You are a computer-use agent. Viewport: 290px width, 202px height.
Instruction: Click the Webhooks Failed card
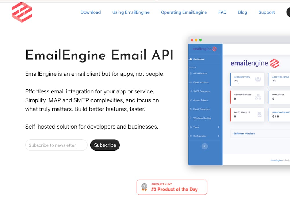247,97
